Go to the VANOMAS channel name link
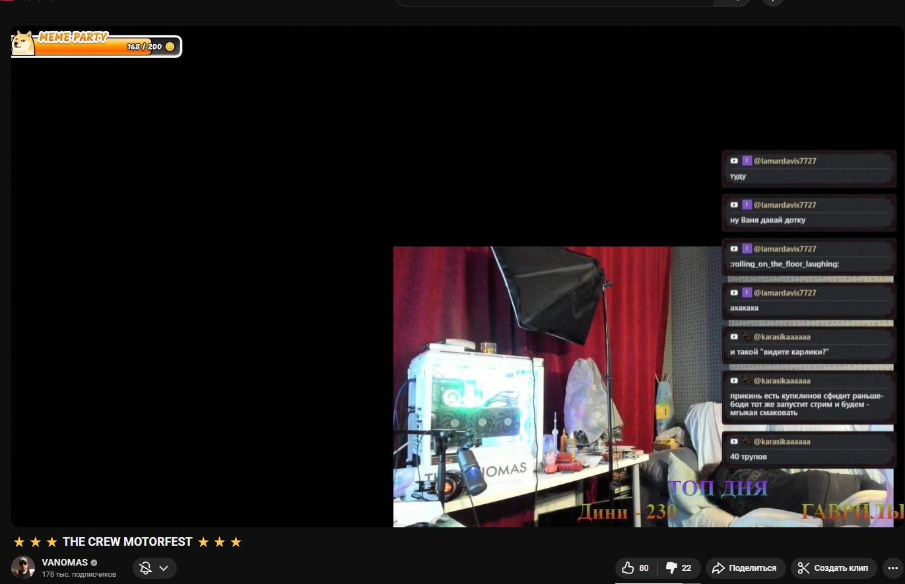Image resolution: width=905 pixels, height=584 pixels. pos(65,562)
